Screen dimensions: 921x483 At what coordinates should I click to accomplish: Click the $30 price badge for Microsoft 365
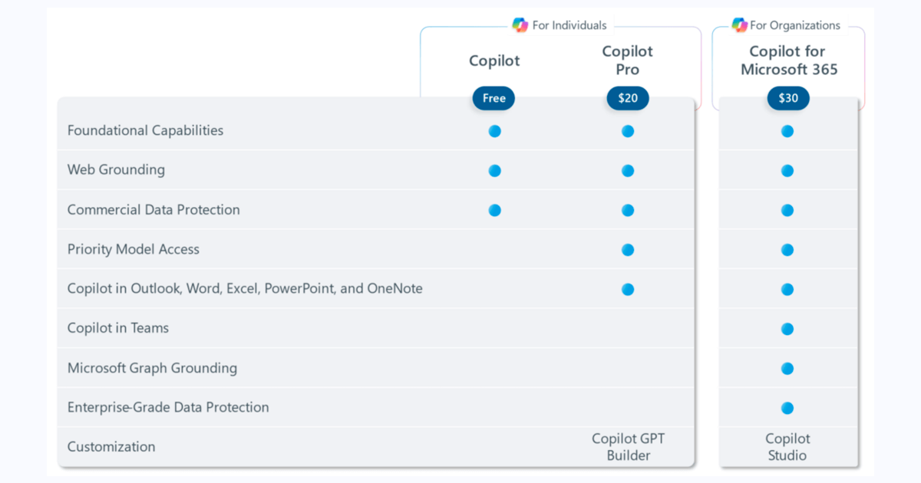788,98
